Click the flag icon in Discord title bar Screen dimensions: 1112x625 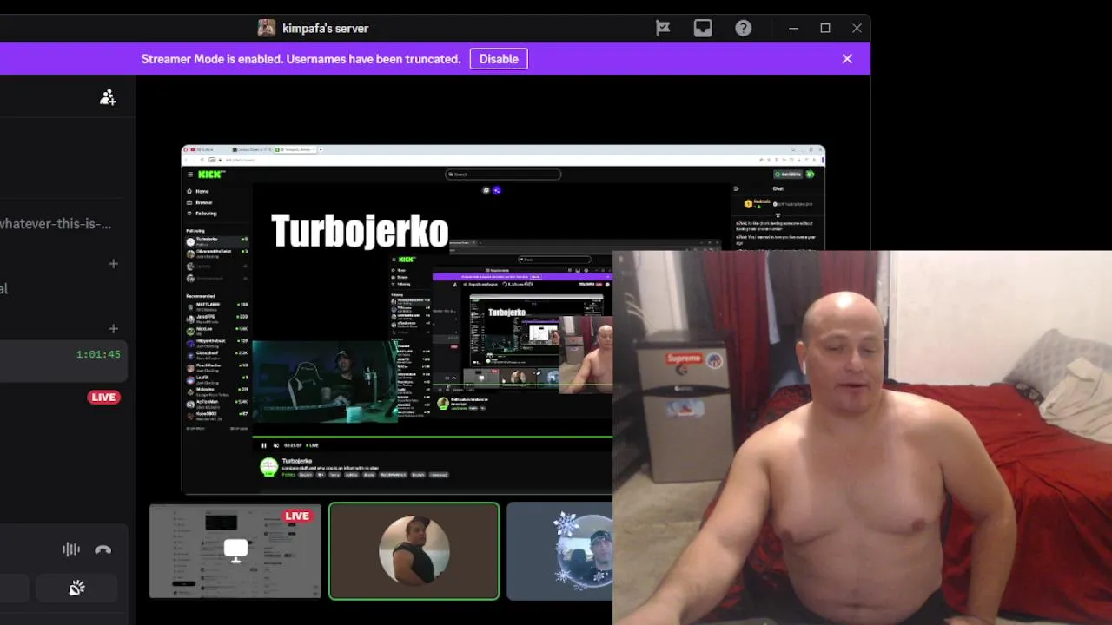tap(663, 28)
